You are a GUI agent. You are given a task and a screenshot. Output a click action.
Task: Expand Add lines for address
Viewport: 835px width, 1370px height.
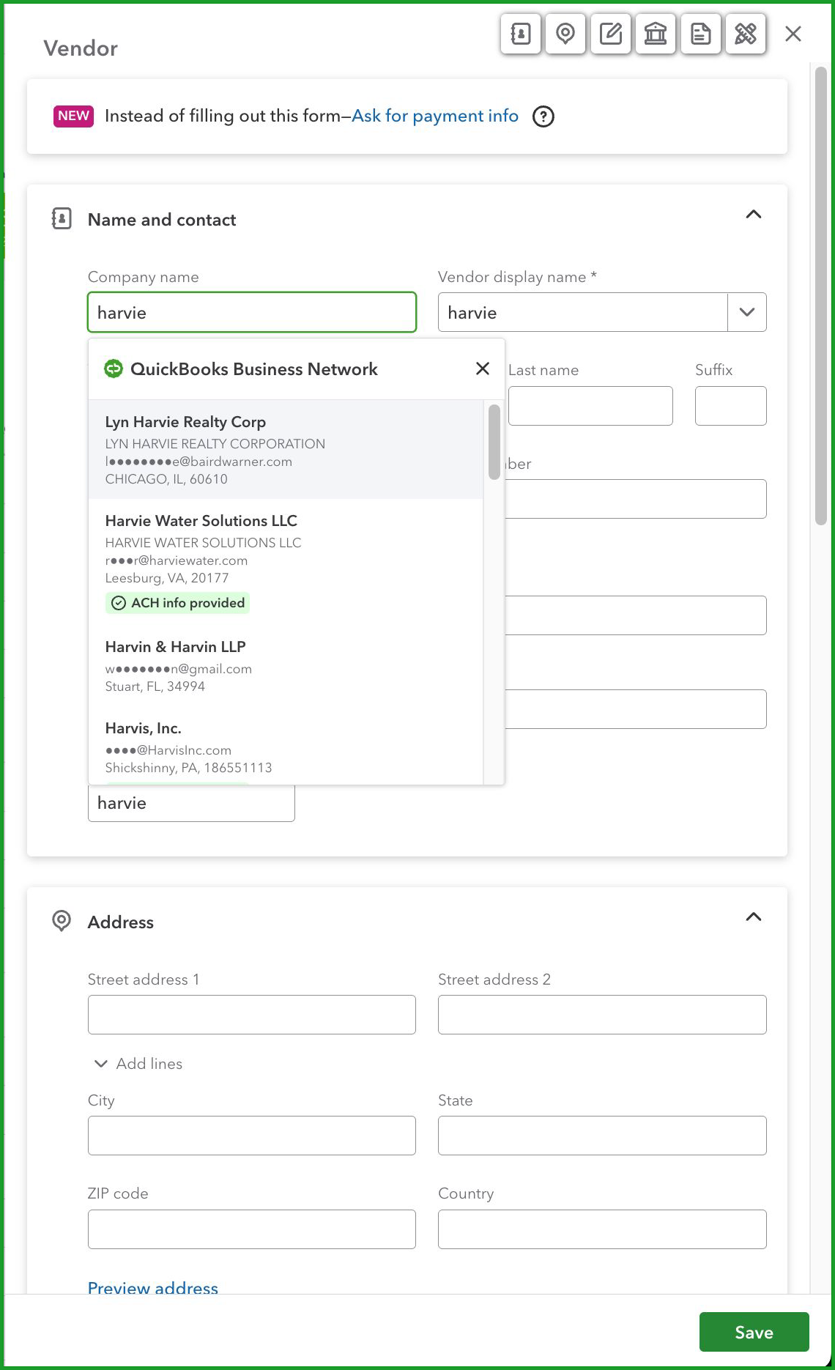[138, 1064]
